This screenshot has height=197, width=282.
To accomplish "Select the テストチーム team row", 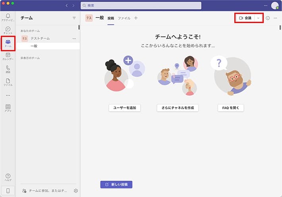I will 48,39.
